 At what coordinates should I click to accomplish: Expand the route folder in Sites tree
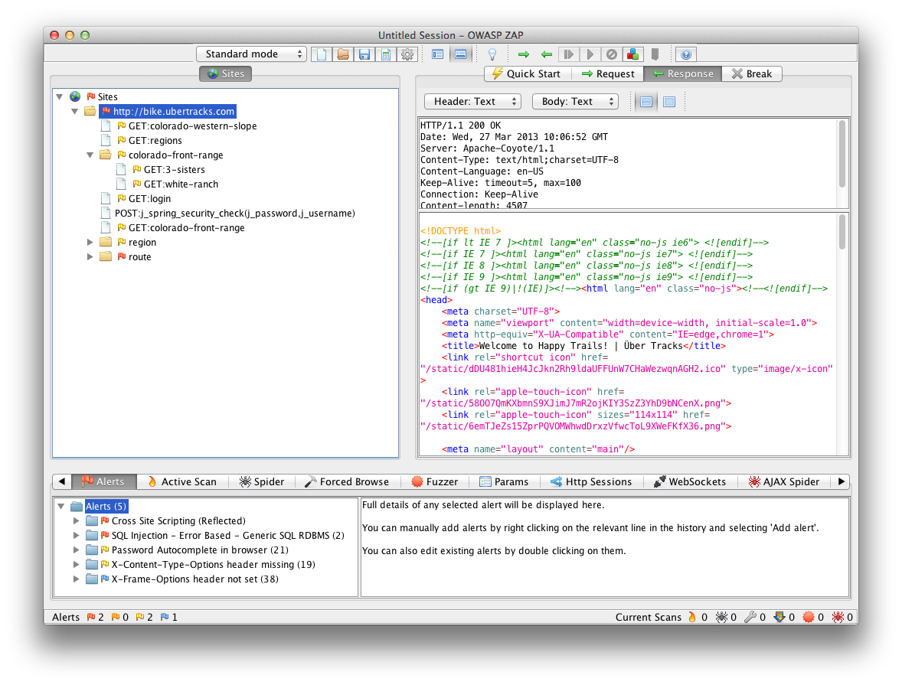(x=91, y=257)
